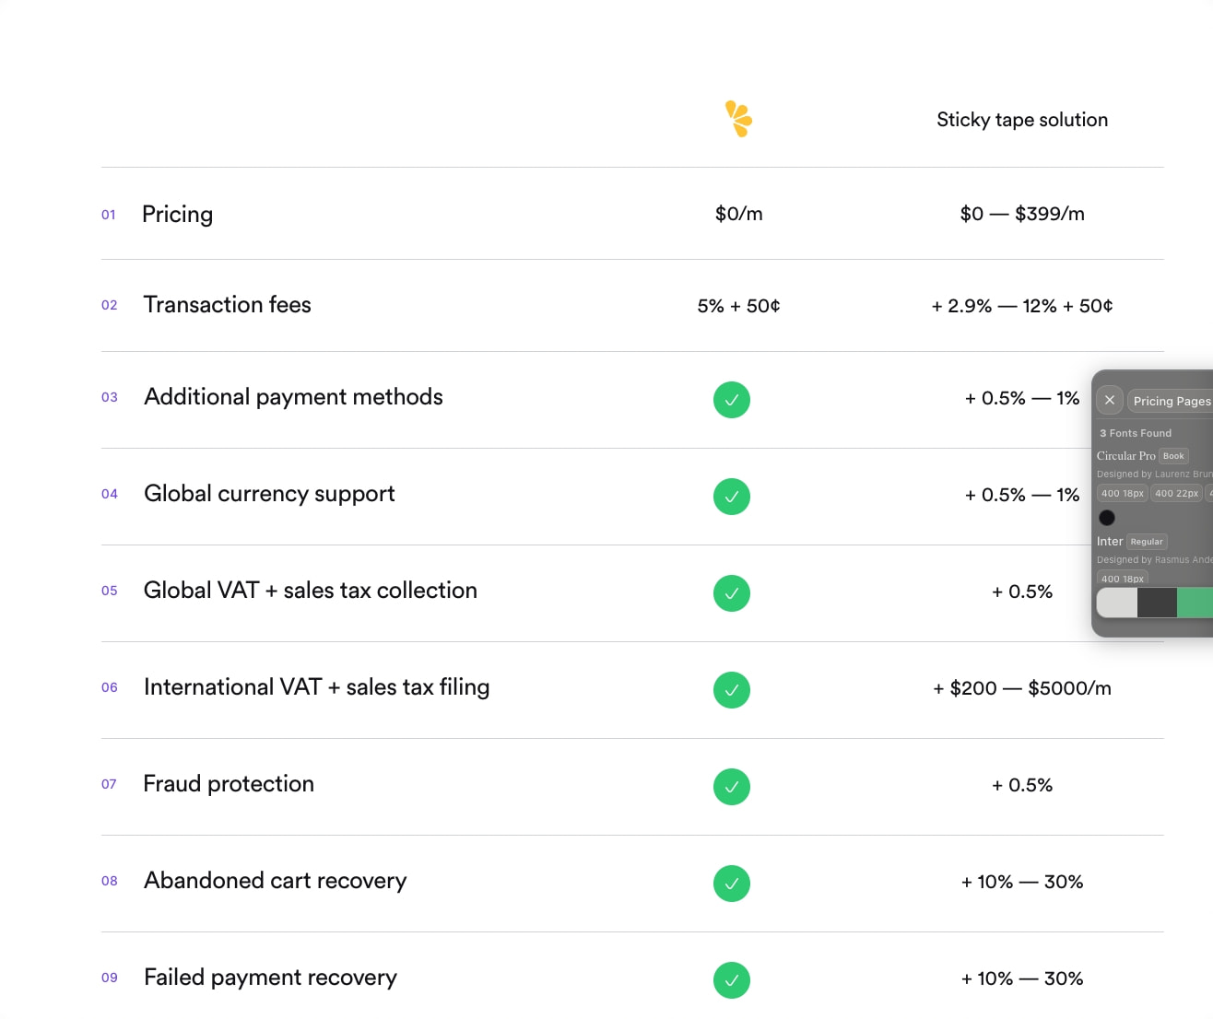Click the Transaction fees row label

(x=228, y=305)
